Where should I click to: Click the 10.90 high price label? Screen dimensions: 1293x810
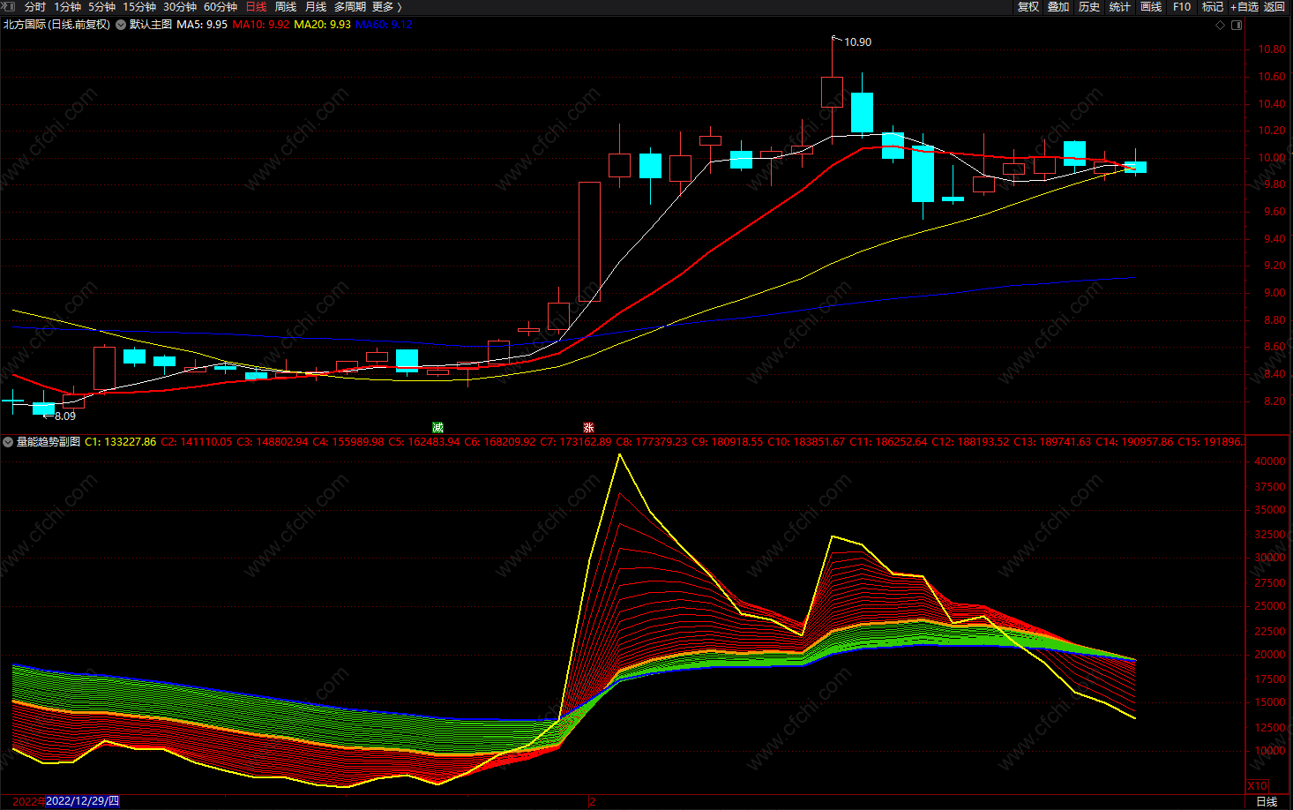[857, 42]
